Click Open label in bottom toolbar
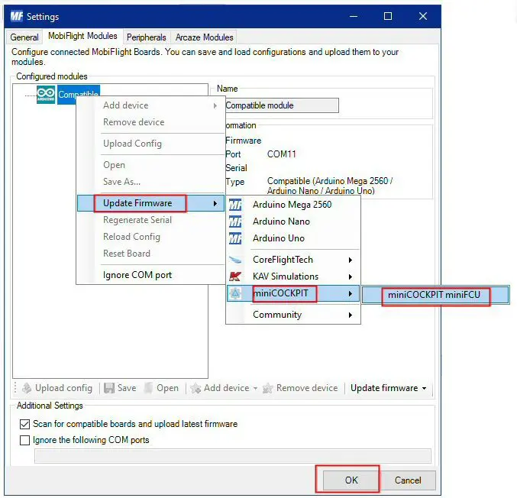The image size is (517, 498). (167, 388)
